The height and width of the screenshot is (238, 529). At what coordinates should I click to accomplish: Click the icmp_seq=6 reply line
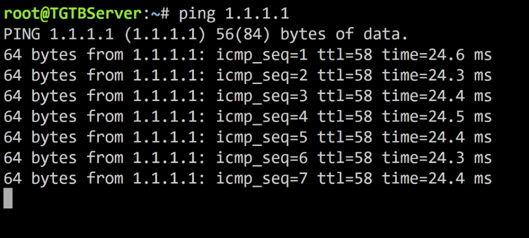(x=248, y=158)
